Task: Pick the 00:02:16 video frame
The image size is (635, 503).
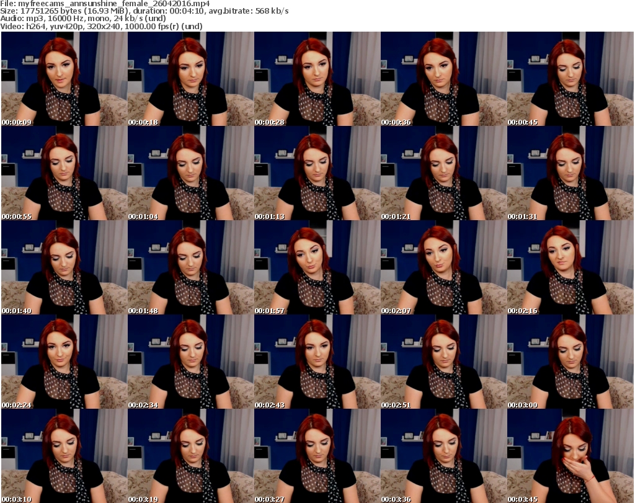Action: (571, 268)
